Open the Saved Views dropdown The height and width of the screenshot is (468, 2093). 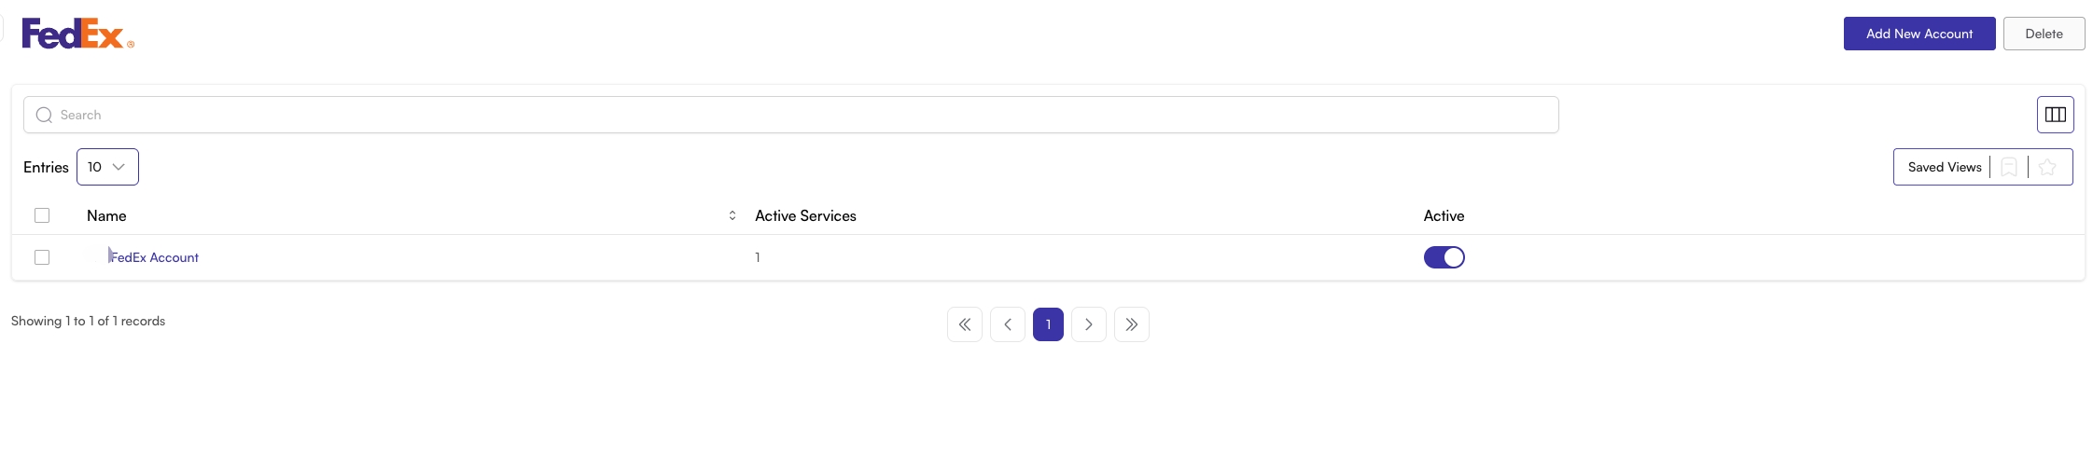click(1945, 167)
